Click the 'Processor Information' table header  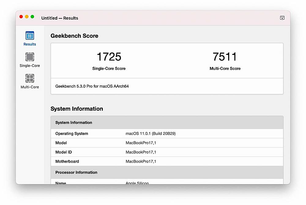[x=167, y=172]
